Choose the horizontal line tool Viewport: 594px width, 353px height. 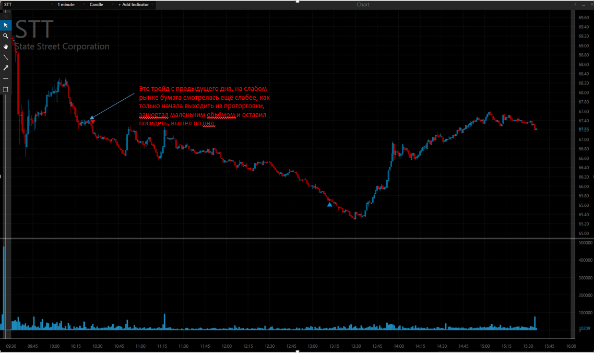(6, 78)
